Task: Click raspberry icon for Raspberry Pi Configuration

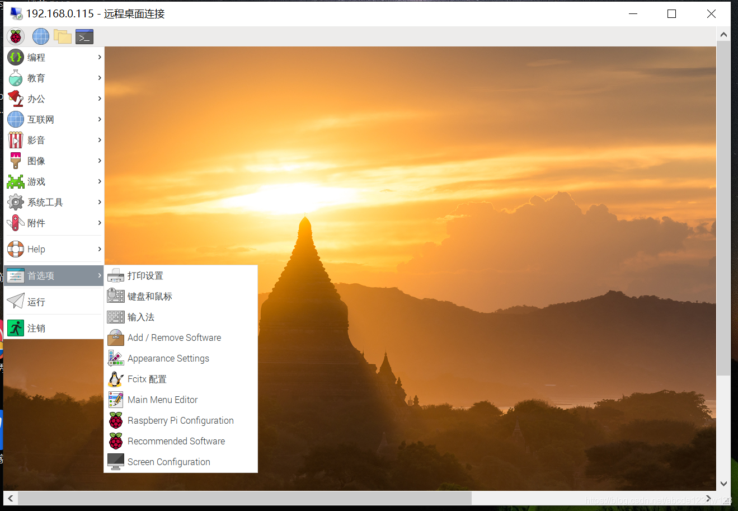Action: [116, 420]
